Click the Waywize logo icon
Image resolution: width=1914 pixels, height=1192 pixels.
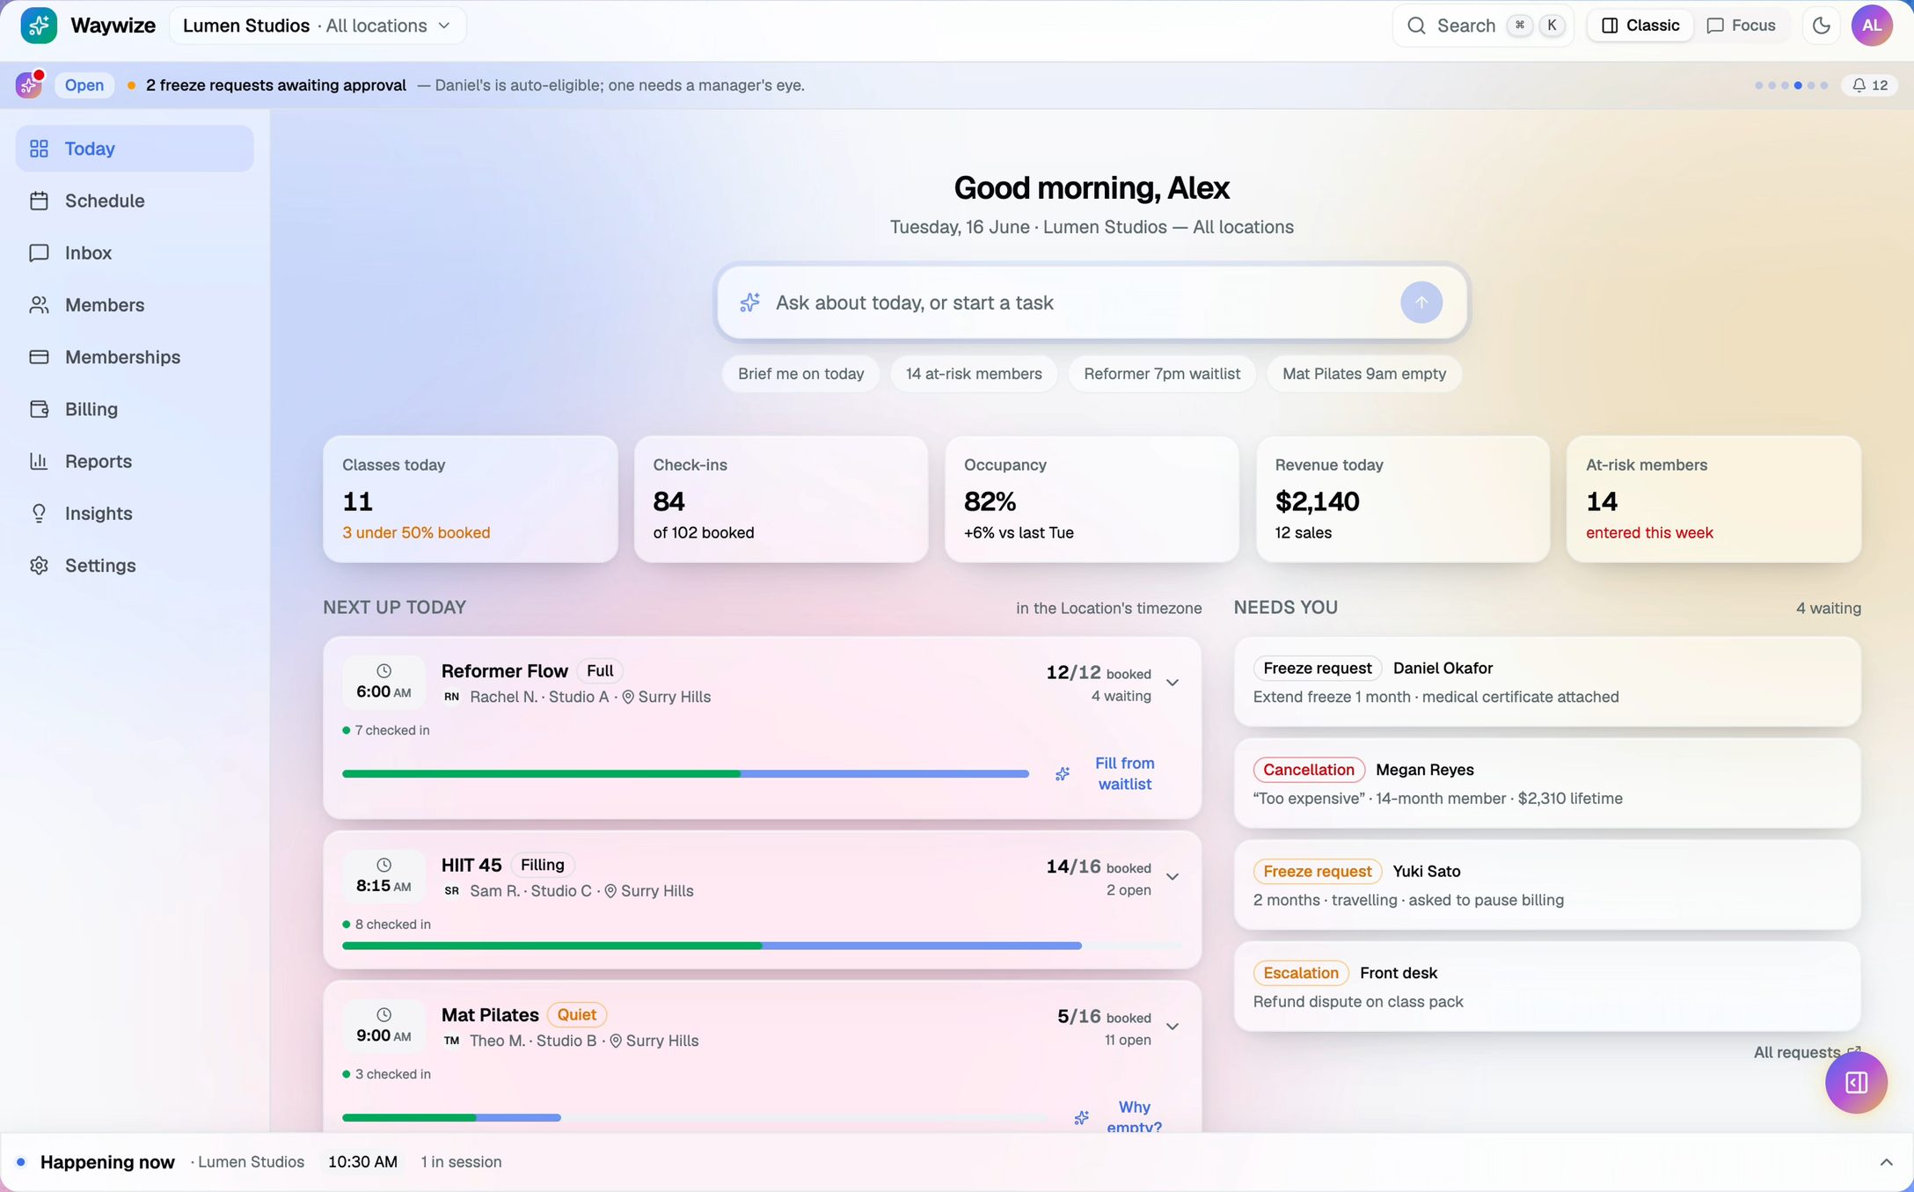pos(39,26)
